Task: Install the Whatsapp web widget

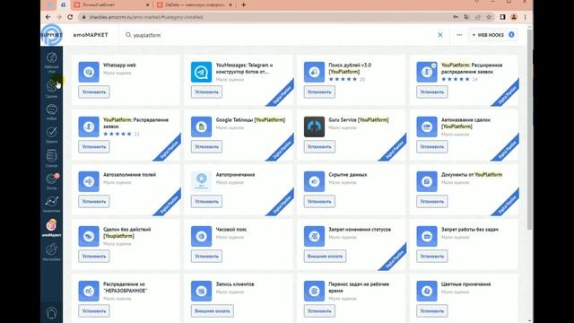Action: point(94,92)
